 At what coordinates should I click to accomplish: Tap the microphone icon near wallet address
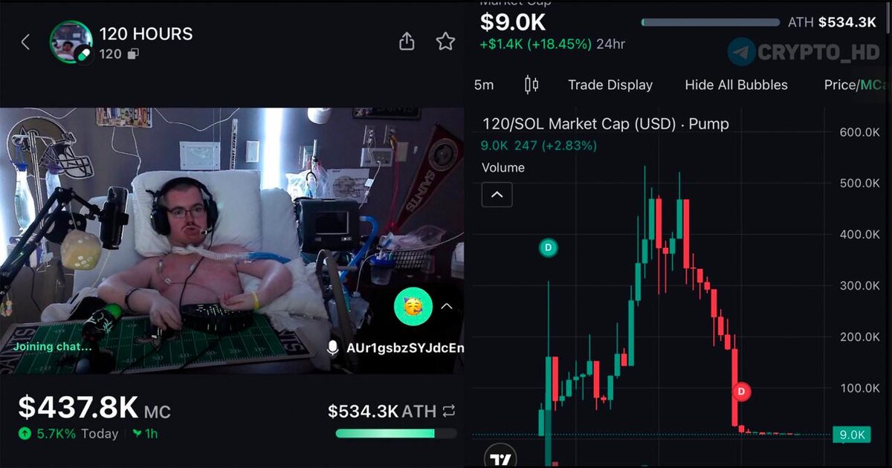click(x=333, y=348)
